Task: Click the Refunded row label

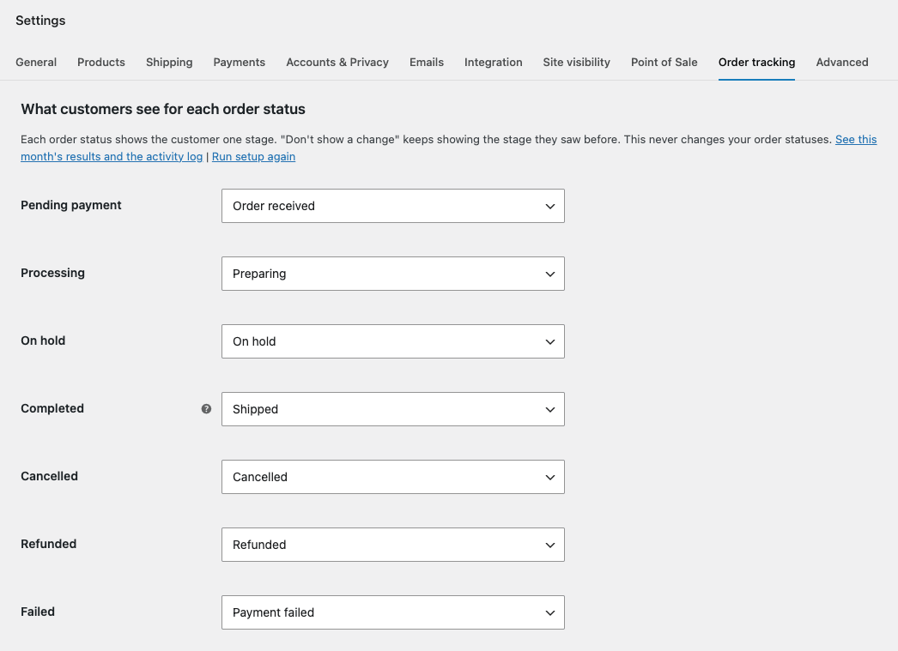Action: (x=49, y=544)
